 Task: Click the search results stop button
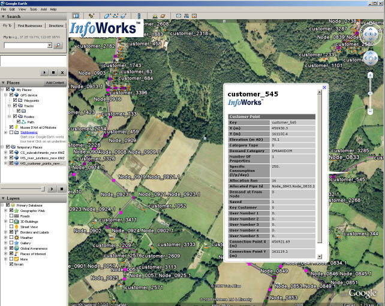tap(53, 72)
